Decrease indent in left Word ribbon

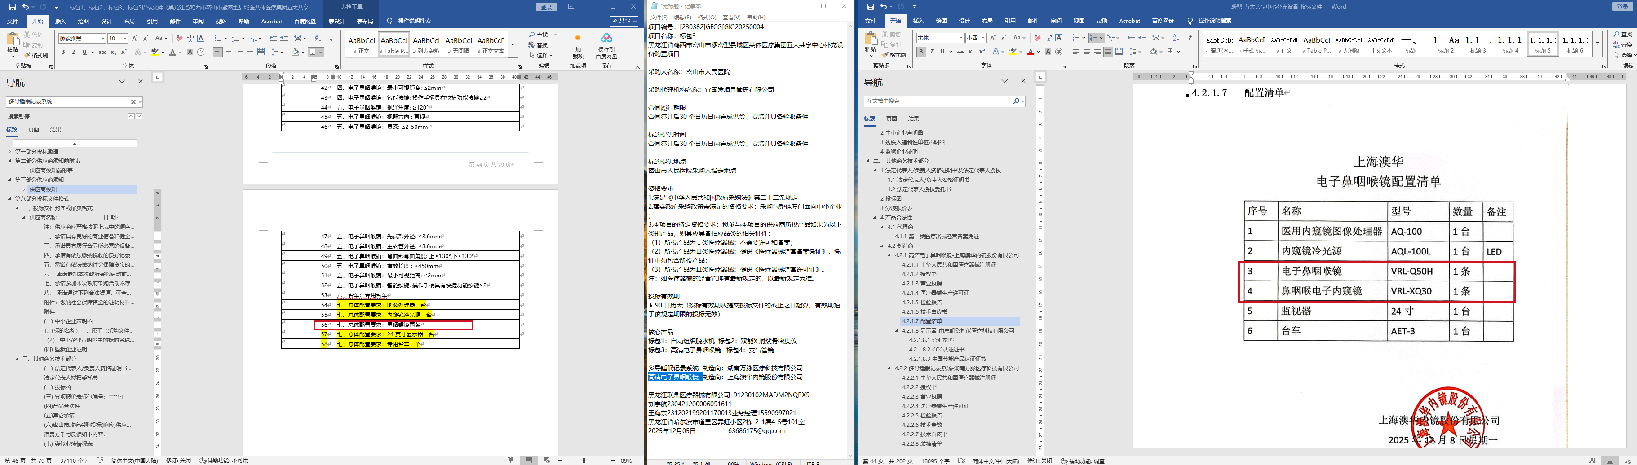(273, 38)
